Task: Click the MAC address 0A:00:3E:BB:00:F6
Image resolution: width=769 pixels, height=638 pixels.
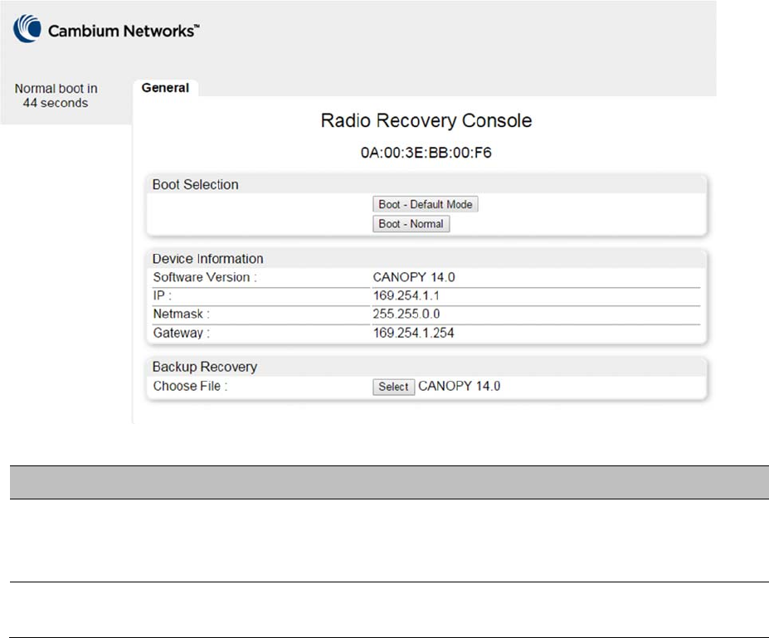Action: point(426,153)
